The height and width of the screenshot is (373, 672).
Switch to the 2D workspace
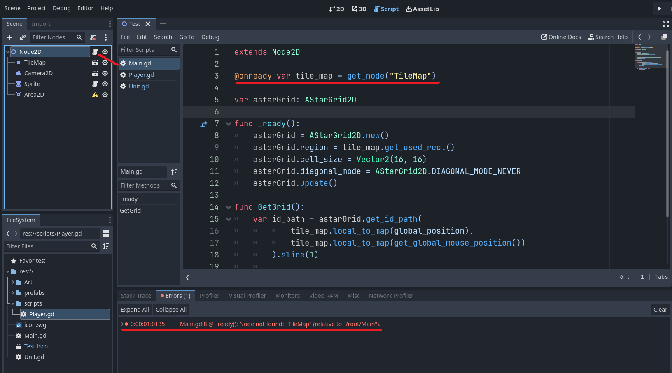[337, 8]
